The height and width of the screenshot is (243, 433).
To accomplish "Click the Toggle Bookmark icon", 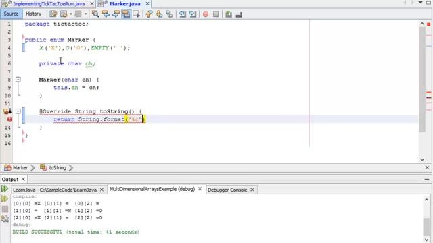I will (x=170, y=14).
